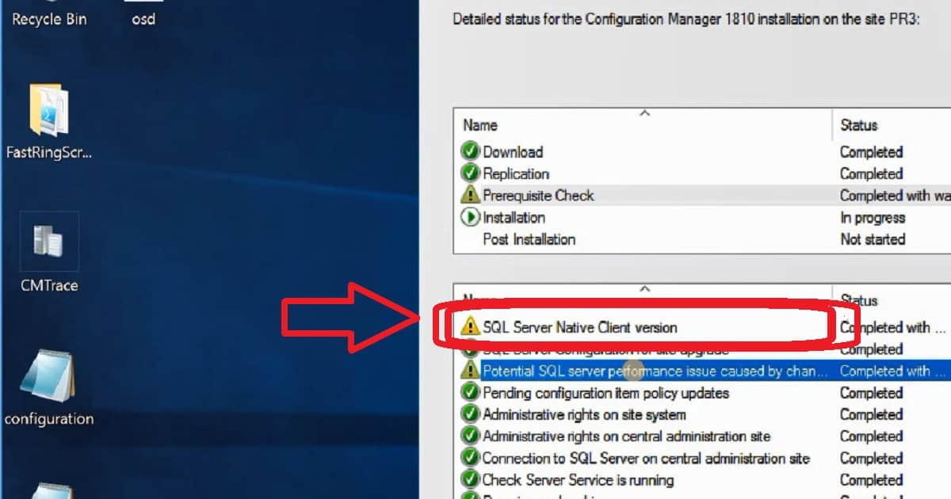Click Completed status of the Download row

(x=871, y=151)
